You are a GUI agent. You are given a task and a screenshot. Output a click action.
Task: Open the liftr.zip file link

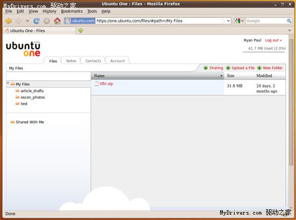tap(106, 83)
